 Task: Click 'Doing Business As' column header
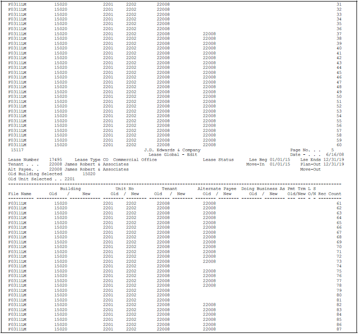click(263, 188)
